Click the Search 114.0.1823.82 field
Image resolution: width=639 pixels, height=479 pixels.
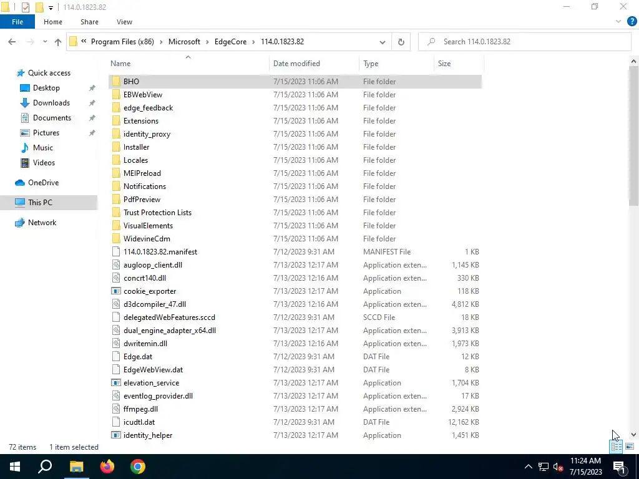click(x=525, y=42)
